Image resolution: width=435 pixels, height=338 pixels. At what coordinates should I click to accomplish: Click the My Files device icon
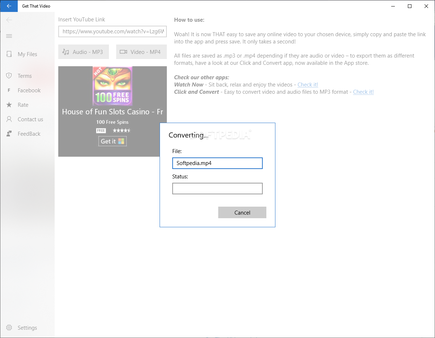9,54
